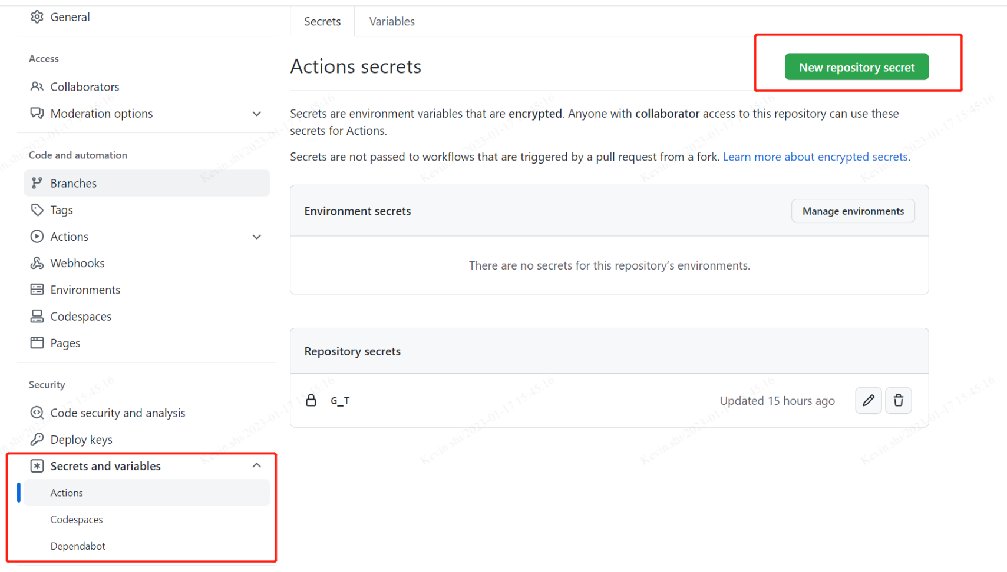
Task: Click the Environments server icon
Action: tap(37, 290)
